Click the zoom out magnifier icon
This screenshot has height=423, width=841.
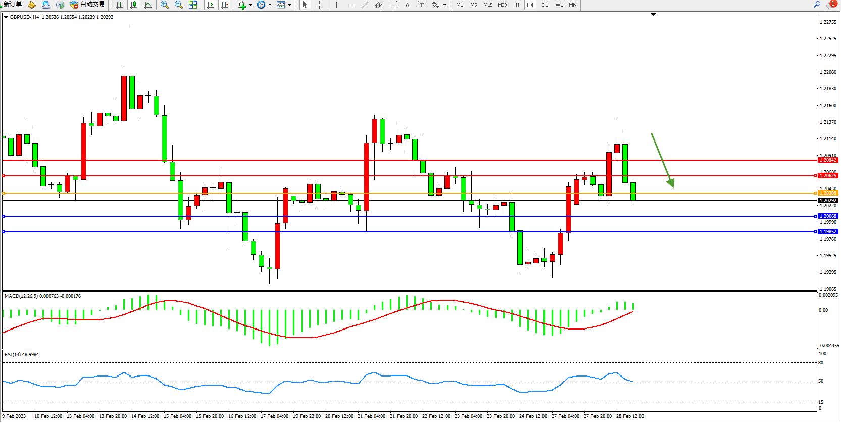coord(178,5)
